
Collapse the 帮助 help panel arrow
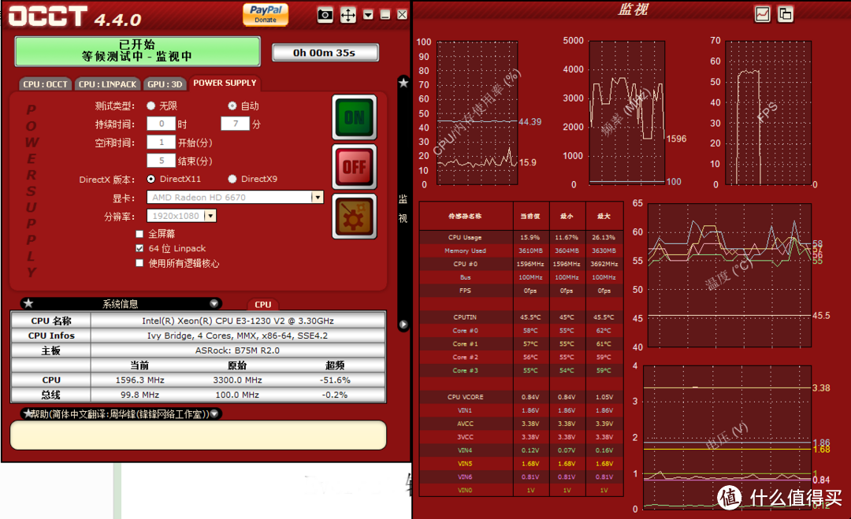[x=214, y=413]
